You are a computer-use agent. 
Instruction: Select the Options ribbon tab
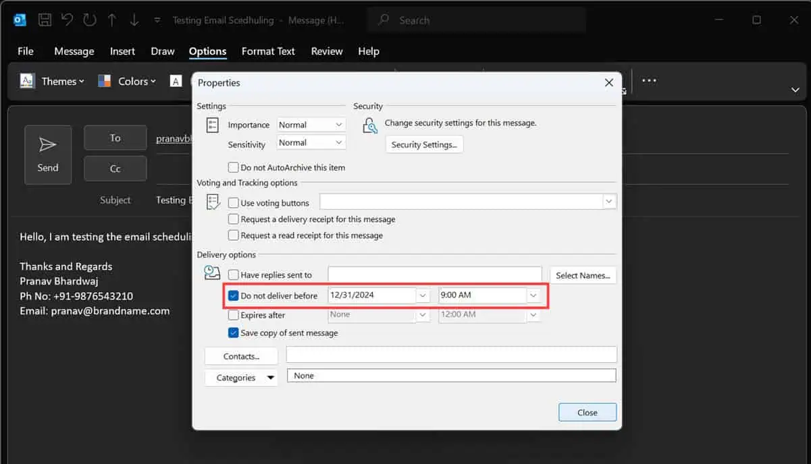[x=207, y=51]
